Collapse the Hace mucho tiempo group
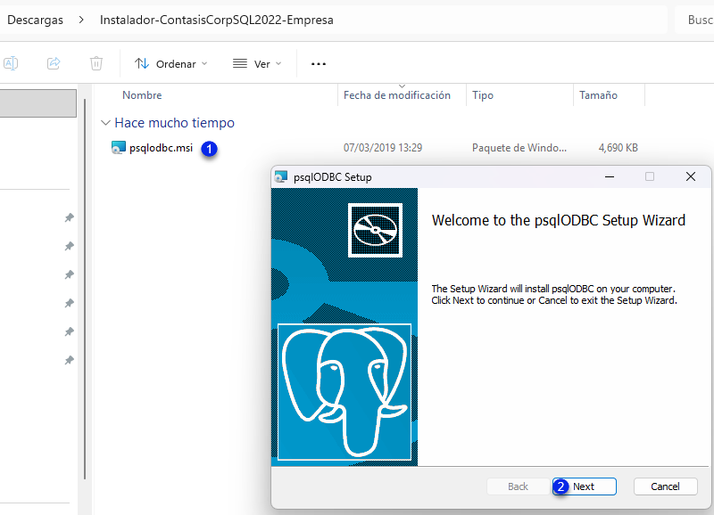 pyautogui.click(x=105, y=123)
